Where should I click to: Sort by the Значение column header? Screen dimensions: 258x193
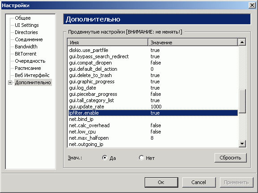tap(193, 43)
